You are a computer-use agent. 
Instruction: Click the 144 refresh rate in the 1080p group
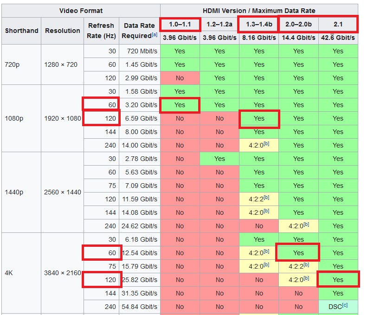101,132
